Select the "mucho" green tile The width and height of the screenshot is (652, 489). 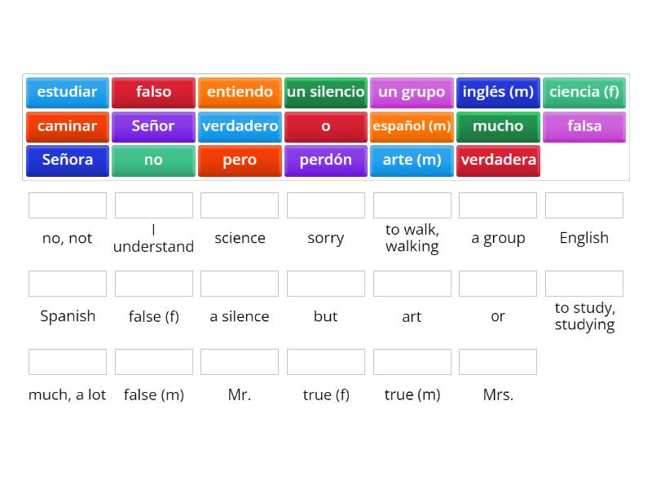[x=498, y=126]
